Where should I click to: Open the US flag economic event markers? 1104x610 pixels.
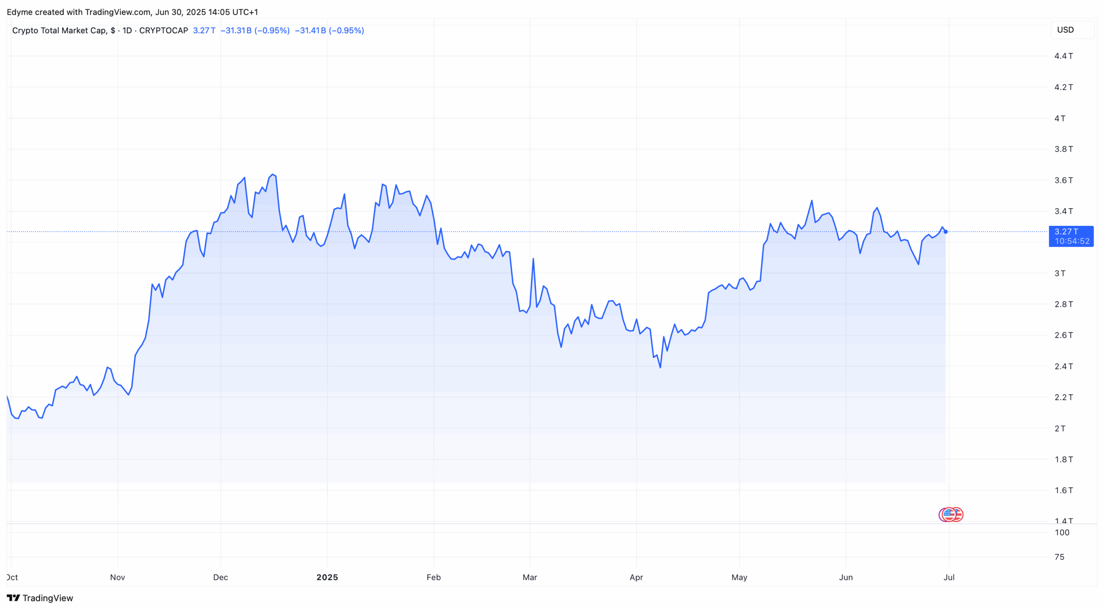point(950,514)
